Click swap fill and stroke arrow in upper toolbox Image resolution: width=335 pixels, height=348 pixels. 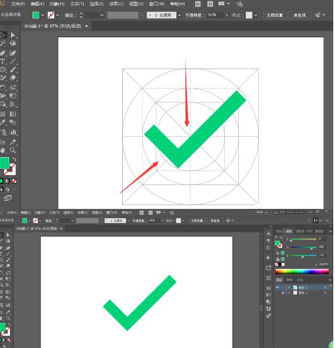click(15, 159)
